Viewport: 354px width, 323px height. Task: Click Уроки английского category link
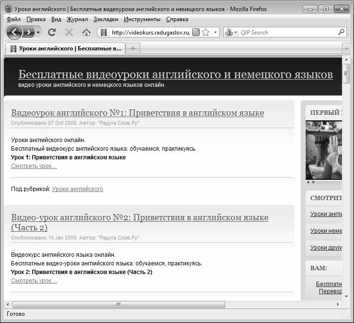click(77, 189)
